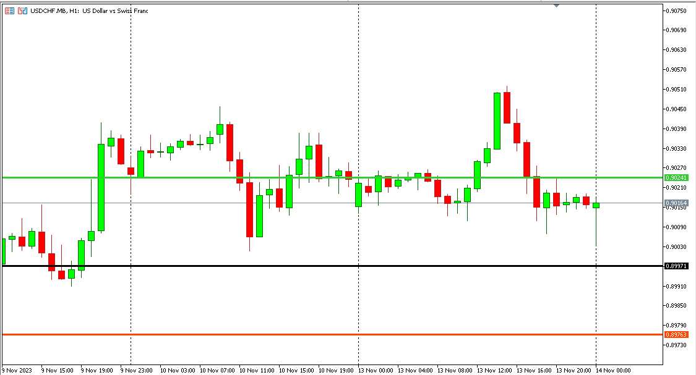The image size is (696, 375).
Task: Select the chart title USDCHF.MB, H1 text
Action: pyautogui.click(x=54, y=11)
